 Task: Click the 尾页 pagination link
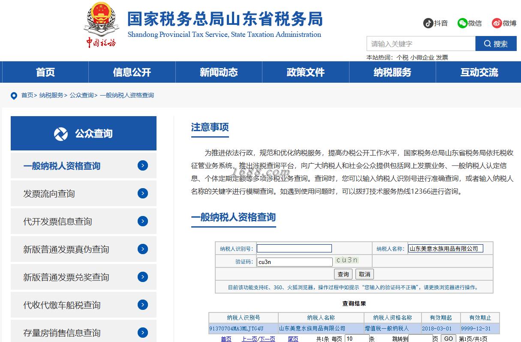(293, 339)
